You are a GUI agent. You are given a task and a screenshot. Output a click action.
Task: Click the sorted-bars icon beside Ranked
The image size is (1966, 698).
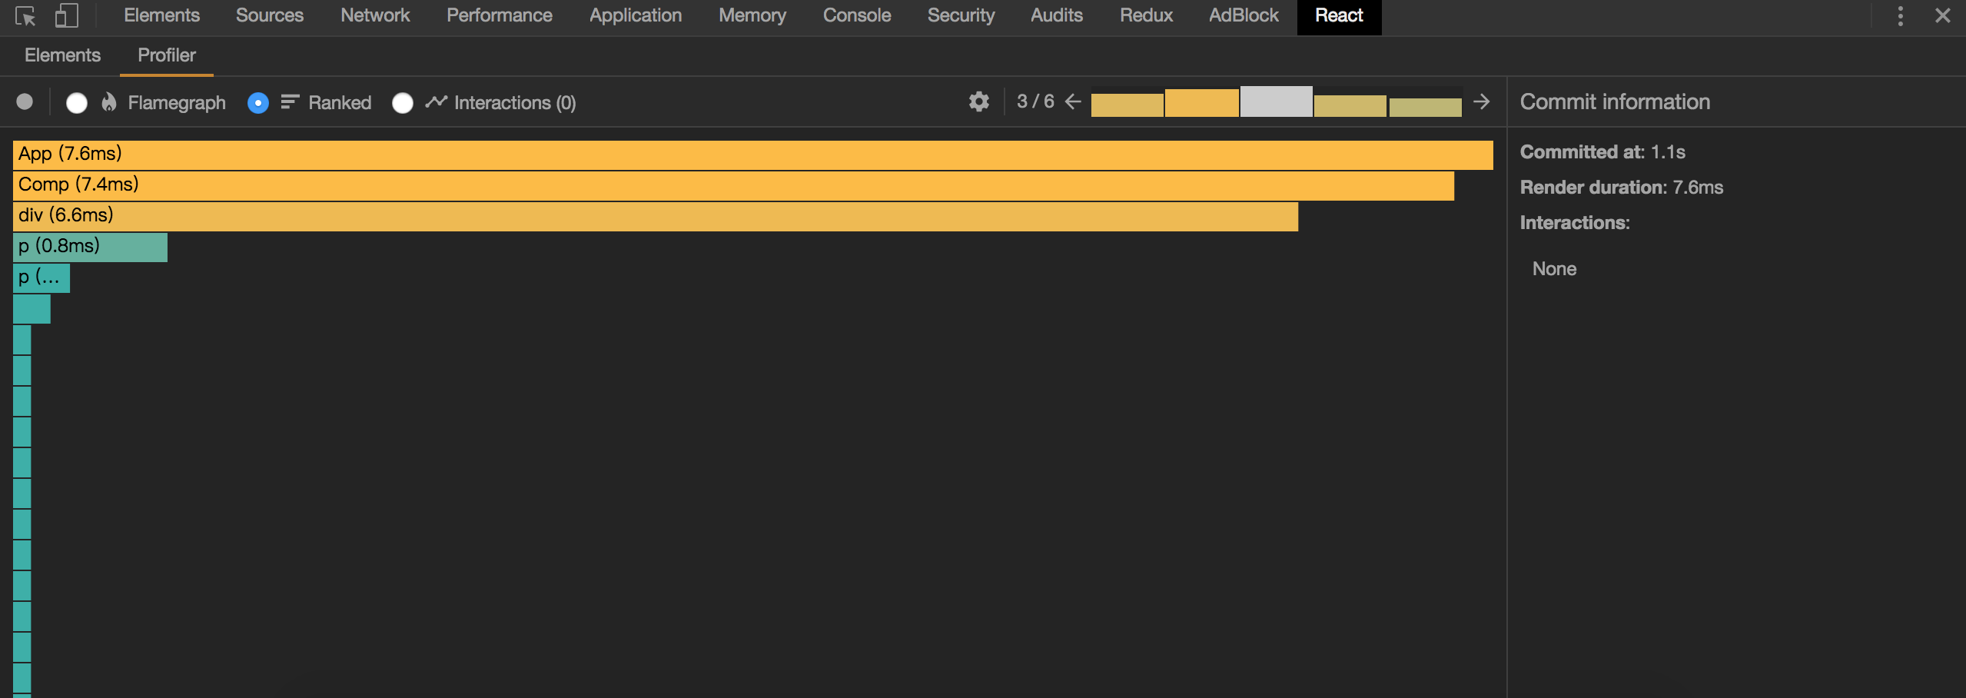click(x=289, y=102)
